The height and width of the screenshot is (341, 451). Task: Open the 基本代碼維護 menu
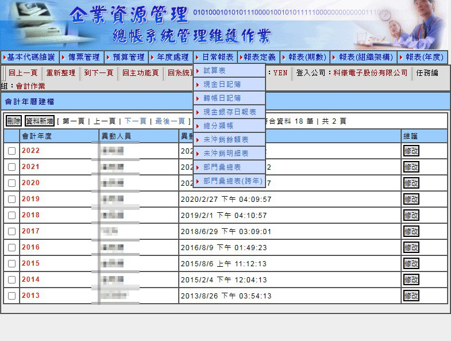(x=30, y=58)
